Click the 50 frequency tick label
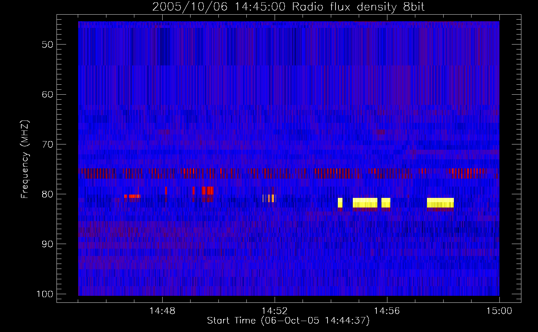Image resolution: width=538 pixels, height=332 pixels. point(47,45)
